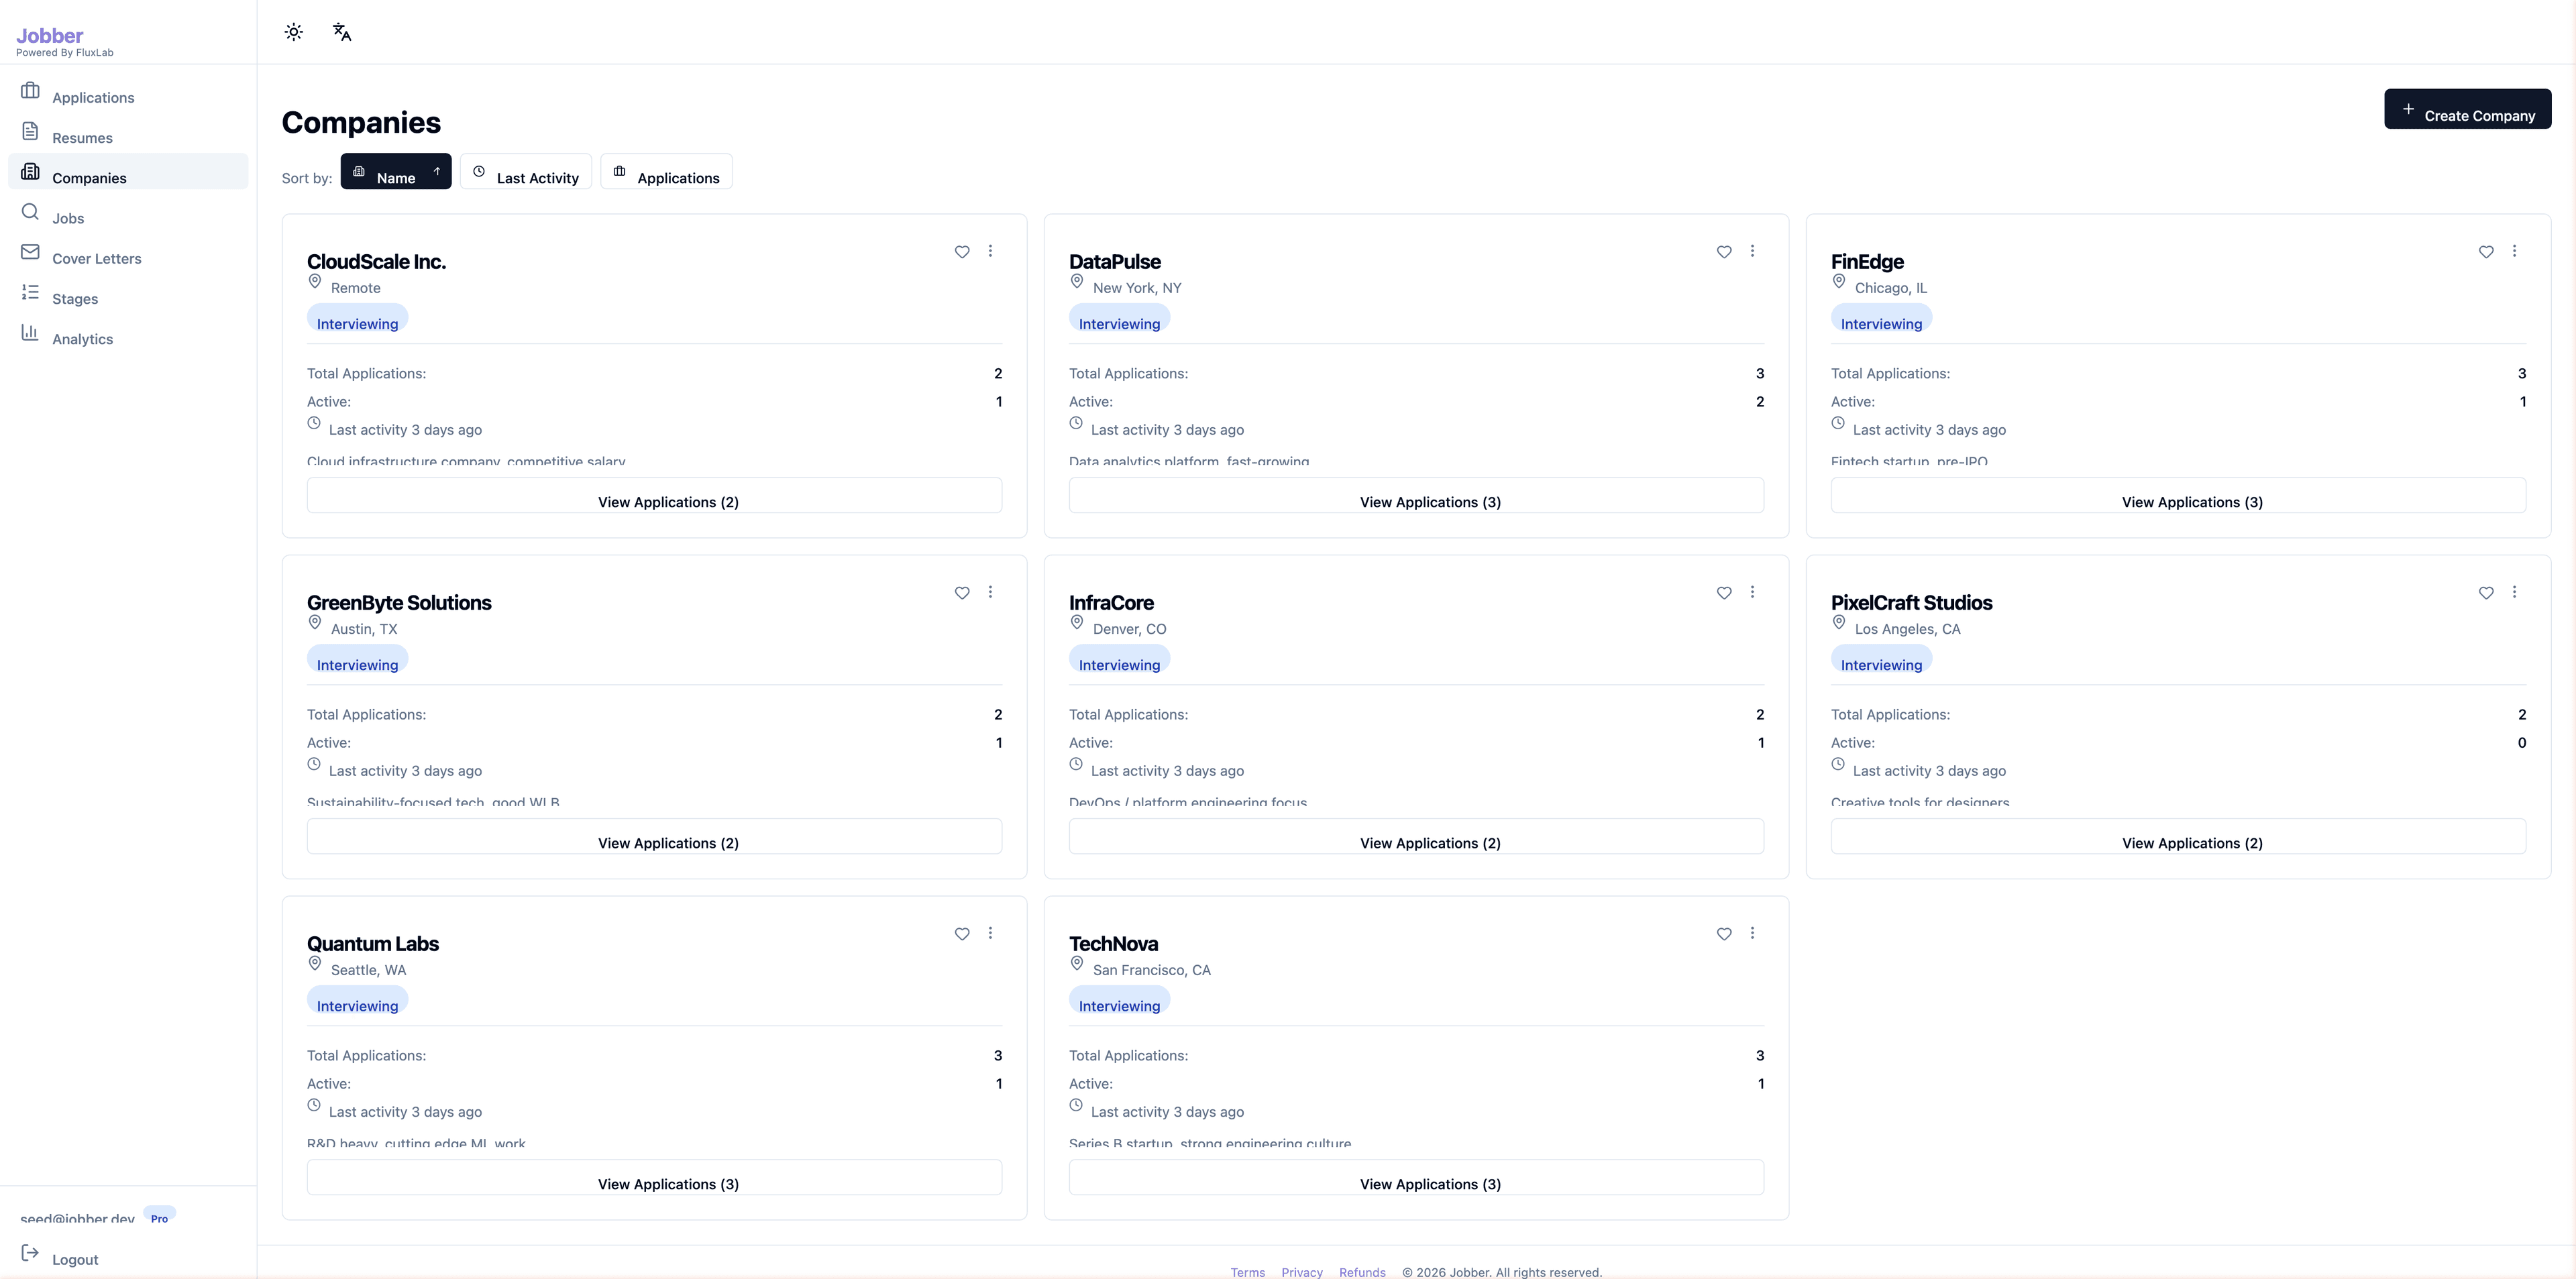Open Applications in the sidebar

[92, 97]
